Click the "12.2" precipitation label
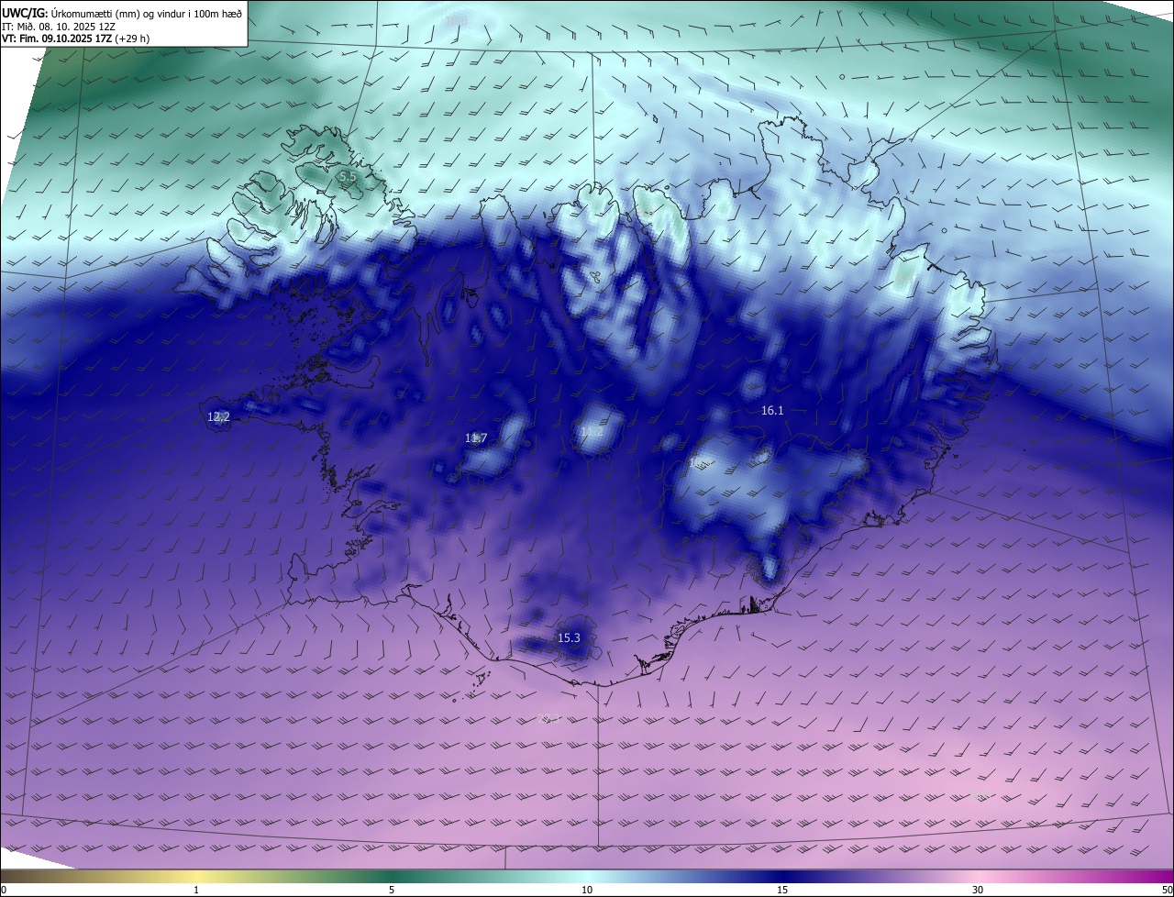Screen dimensions: 1174x897 [218, 416]
